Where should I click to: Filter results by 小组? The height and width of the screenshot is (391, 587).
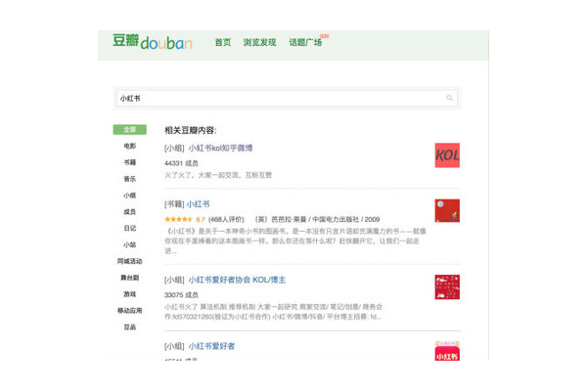129,195
